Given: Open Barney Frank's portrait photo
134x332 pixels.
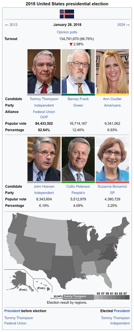Looking at the screenshot, I should coord(78,71).
